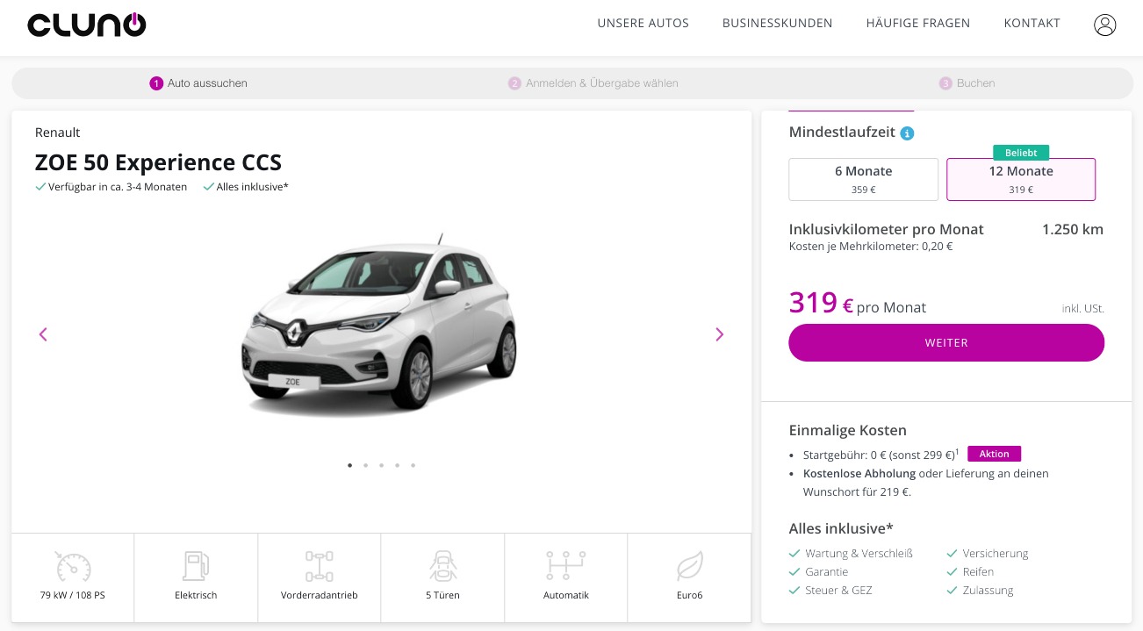Jump to second carousel image dot
Viewport: 1143px width, 631px height.
(x=366, y=465)
